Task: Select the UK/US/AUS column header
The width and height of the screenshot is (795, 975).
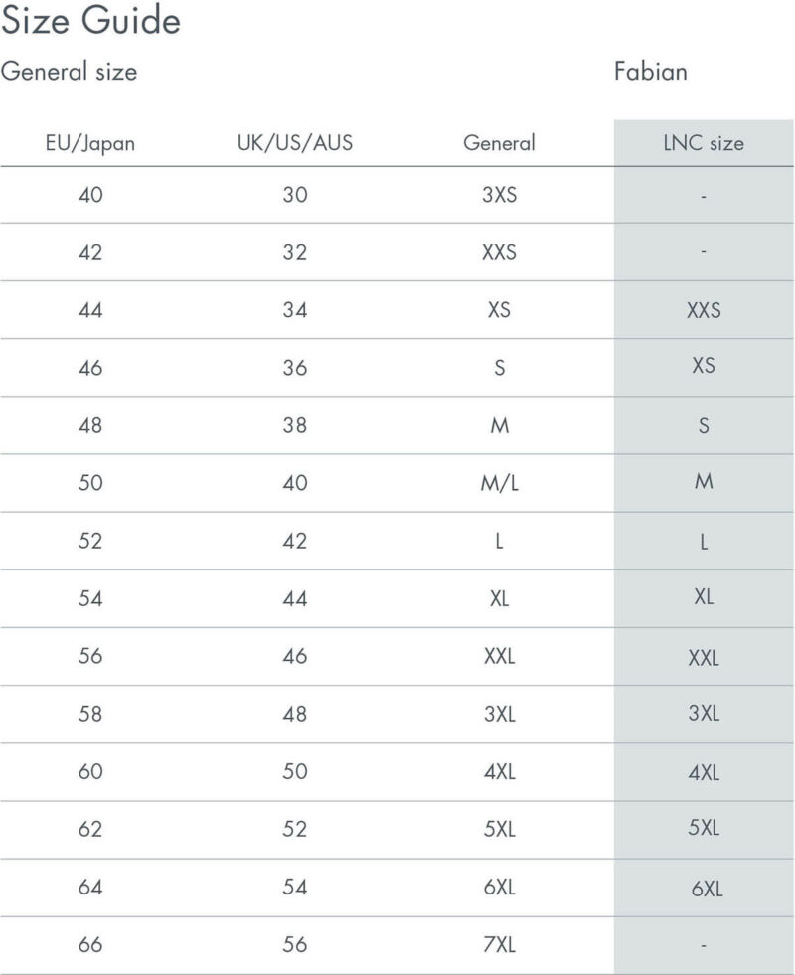Action: (x=294, y=143)
